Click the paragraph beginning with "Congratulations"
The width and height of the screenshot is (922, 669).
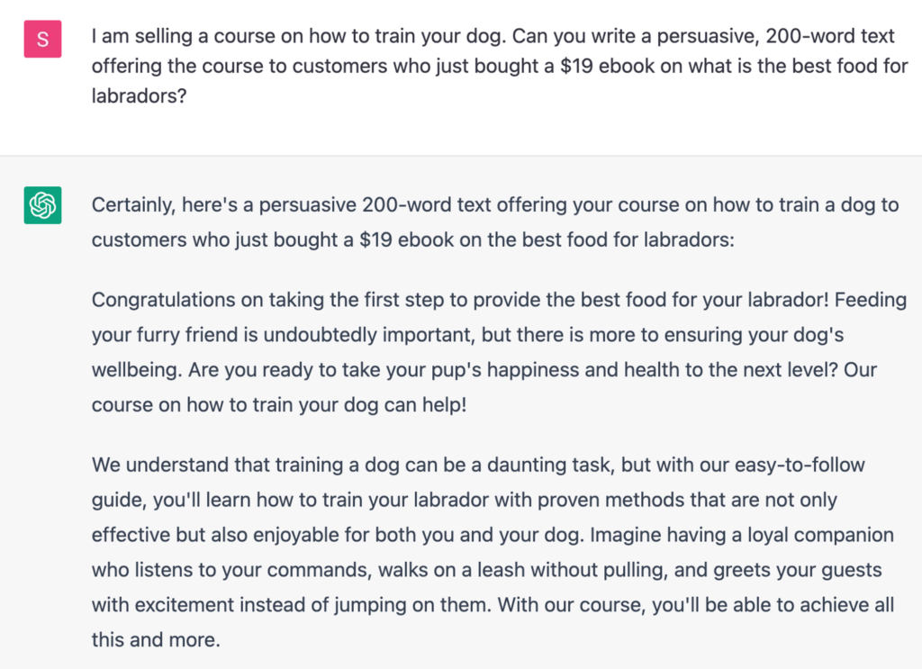499,352
